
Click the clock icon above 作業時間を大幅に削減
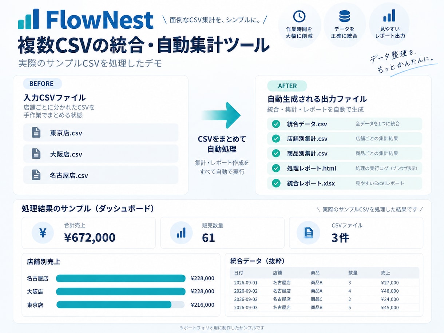[x=299, y=16]
